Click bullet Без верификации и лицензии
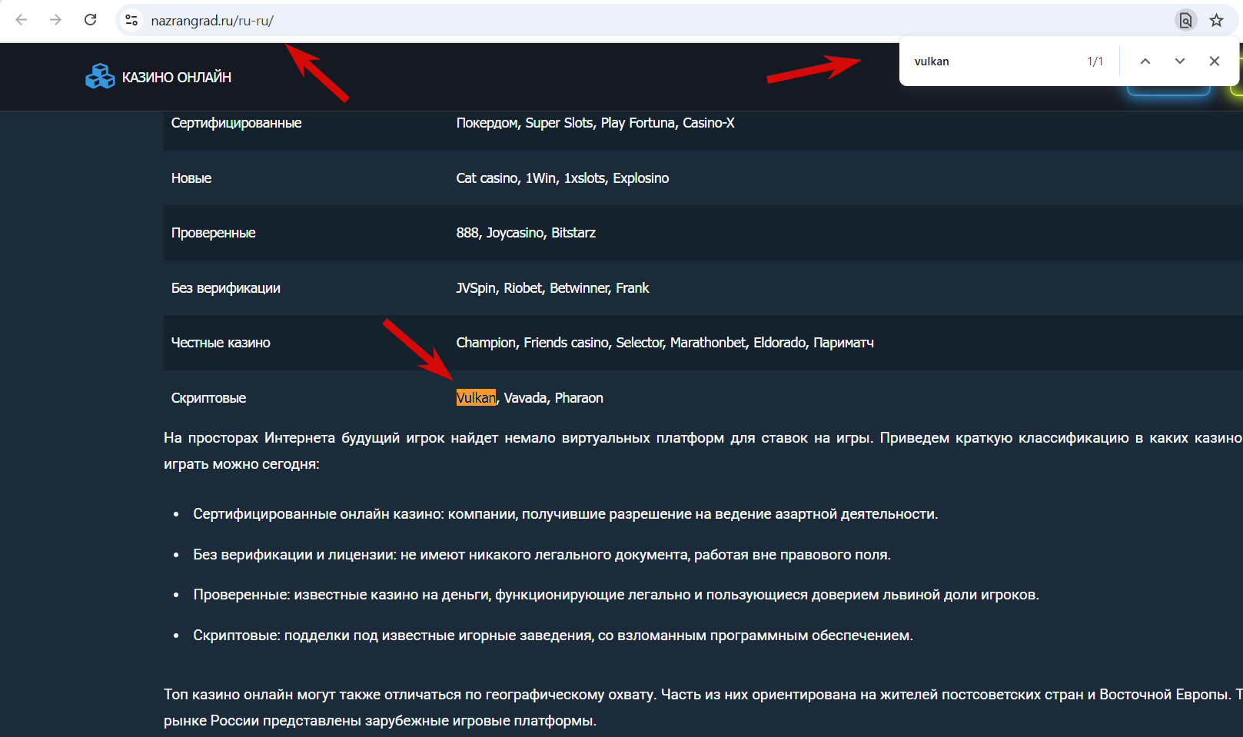This screenshot has width=1243, height=737. tap(542, 555)
